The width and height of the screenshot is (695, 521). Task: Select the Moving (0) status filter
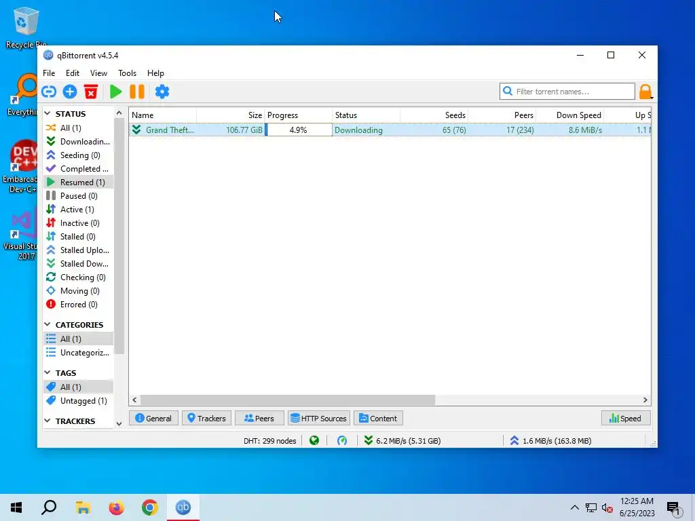pos(78,291)
